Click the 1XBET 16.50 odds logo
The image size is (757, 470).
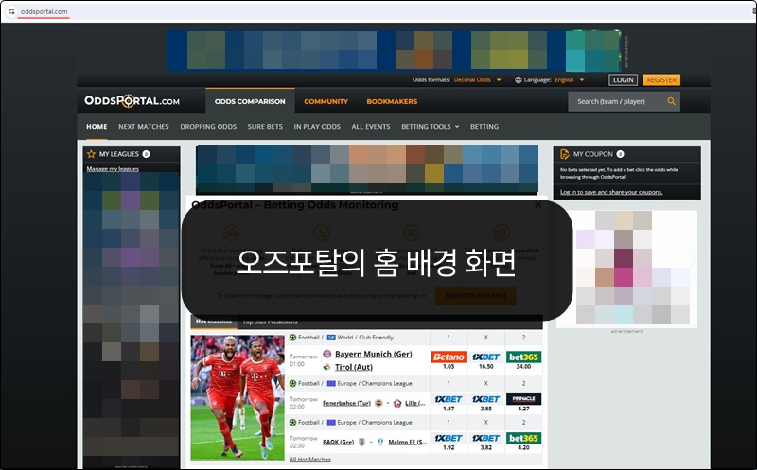point(485,357)
